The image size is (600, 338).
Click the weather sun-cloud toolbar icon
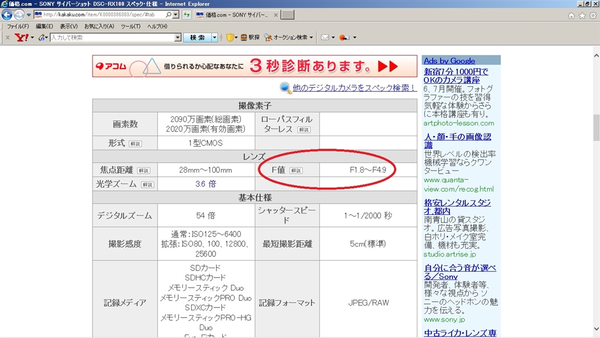pos(345,38)
